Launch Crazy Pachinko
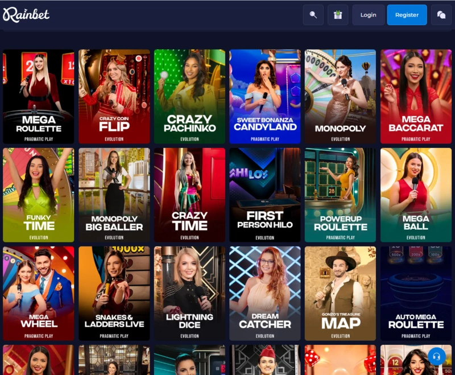This screenshot has width=455, height=375. (x=189, y=96)
